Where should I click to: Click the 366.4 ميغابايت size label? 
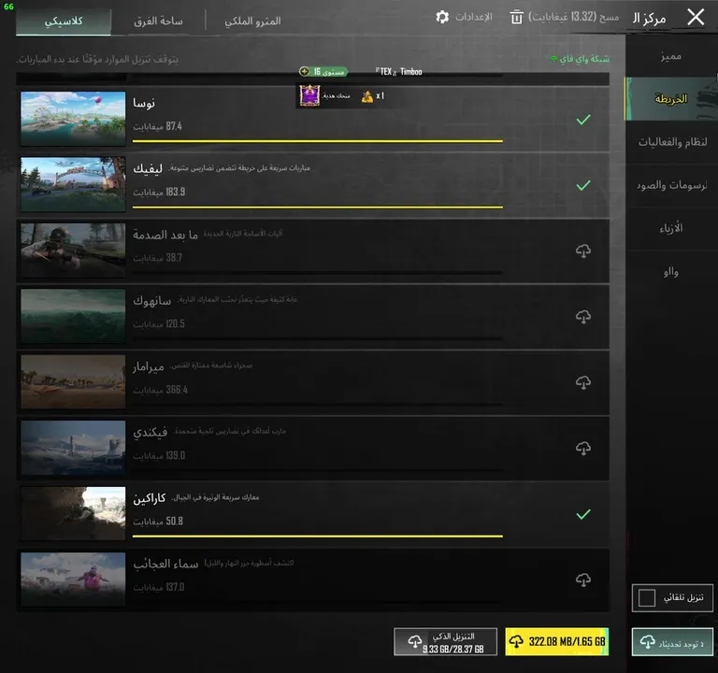160,390
